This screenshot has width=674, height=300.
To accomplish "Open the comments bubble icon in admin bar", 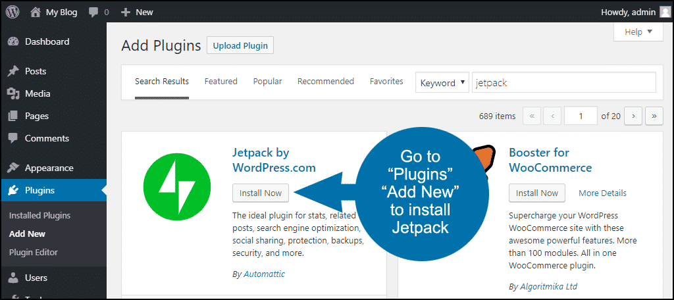I will coord(93,12).
